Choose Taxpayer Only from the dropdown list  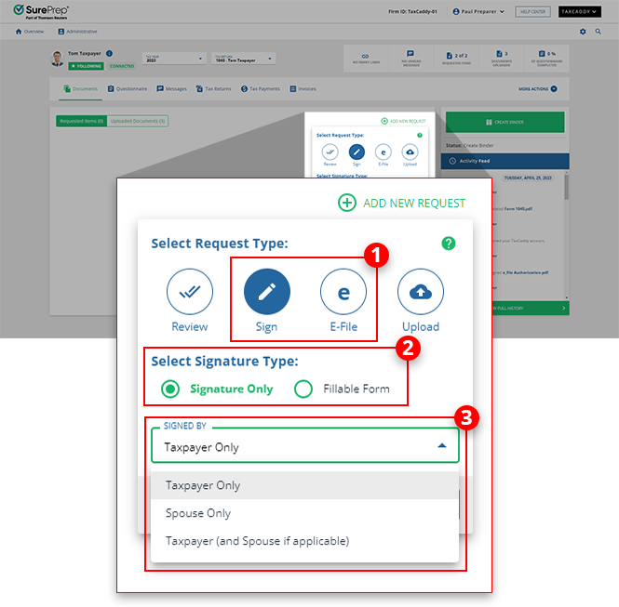(304, 485)
